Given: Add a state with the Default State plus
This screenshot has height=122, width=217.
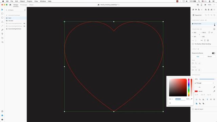Looking at the screenshot, I should pos(215,24).
